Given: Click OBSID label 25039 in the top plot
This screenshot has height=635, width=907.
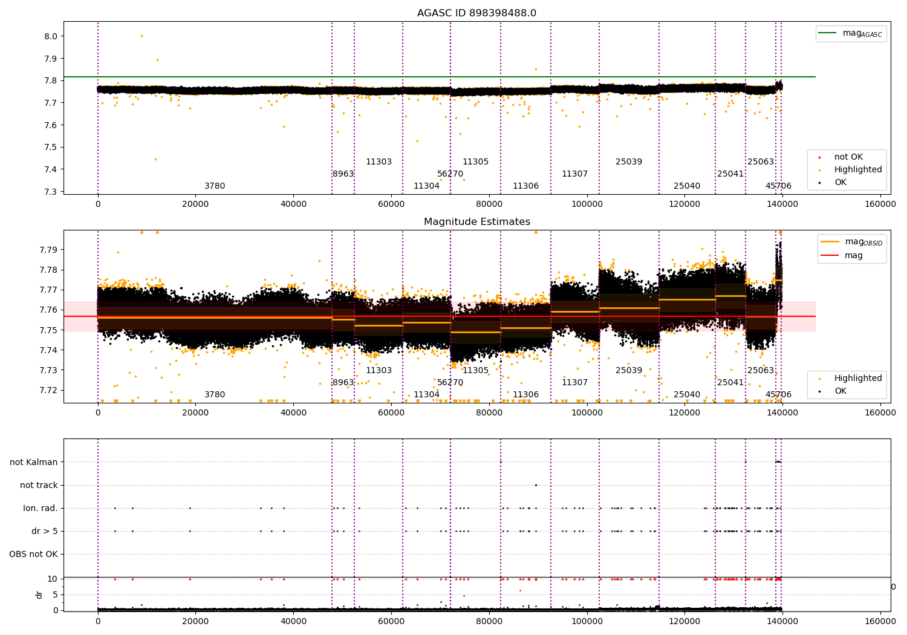Looking at the screenshot, I should tap(629, 161).
